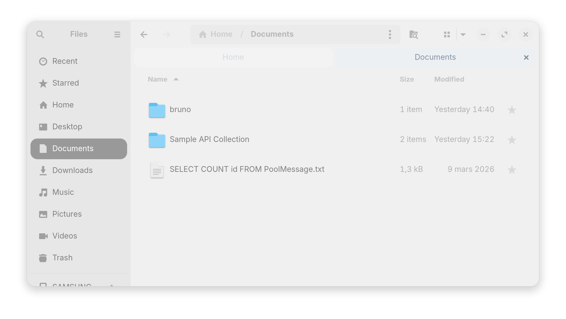Open Trash in the sidebar
566x319 pixels.
[62, 258]
